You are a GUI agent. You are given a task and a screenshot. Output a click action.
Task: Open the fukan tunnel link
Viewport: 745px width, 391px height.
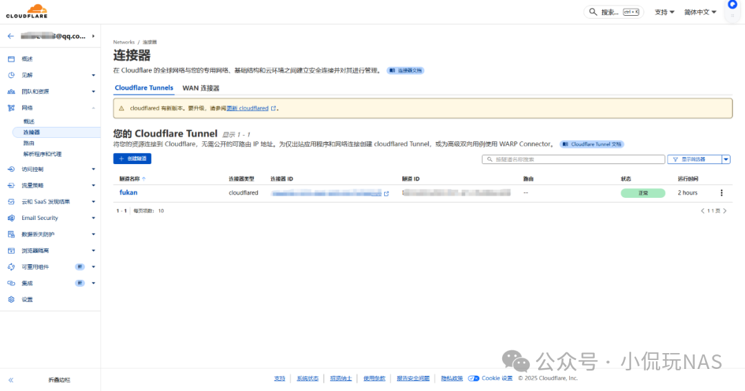pyautogui.click(x=128, y=192)
